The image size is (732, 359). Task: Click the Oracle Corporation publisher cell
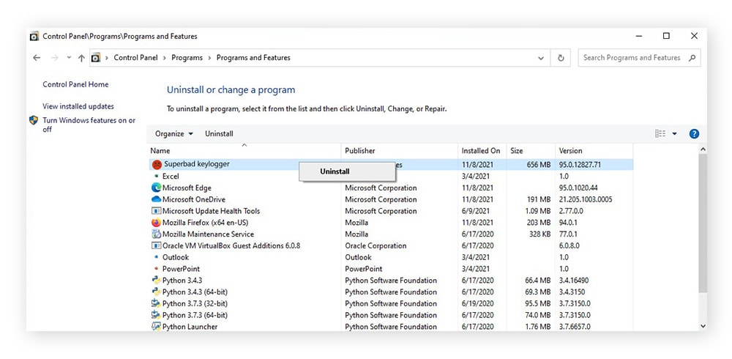pos(376,246)
